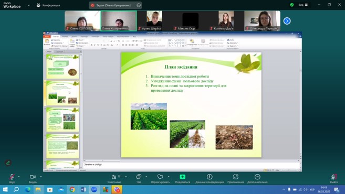Click the Вставить paste icon in PowerPoint
Screen dimensions: 345x194
click(47, 41)
